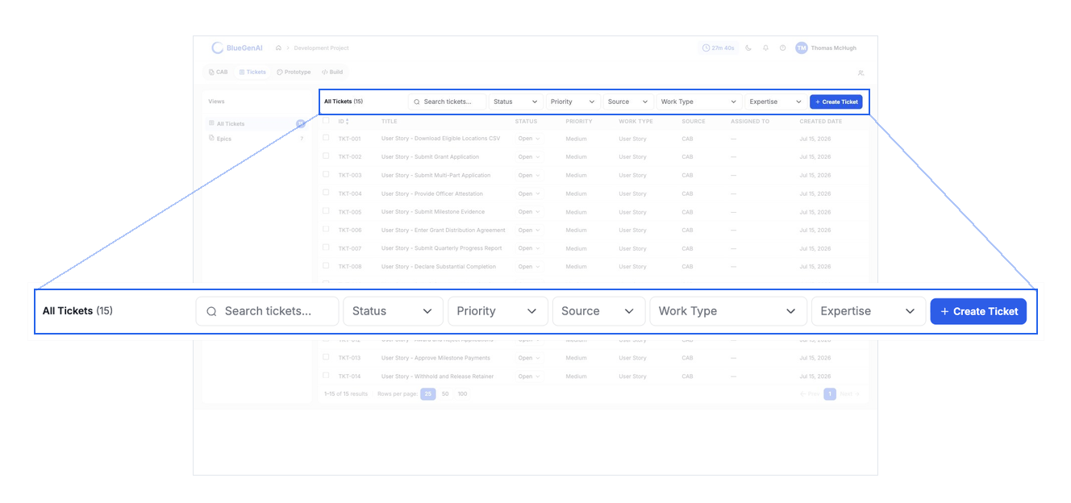Image resolution: width=1071 pixels, height=503 pixels.
Task: Switch to the Build tab
Action: click(x=332, y=73)
